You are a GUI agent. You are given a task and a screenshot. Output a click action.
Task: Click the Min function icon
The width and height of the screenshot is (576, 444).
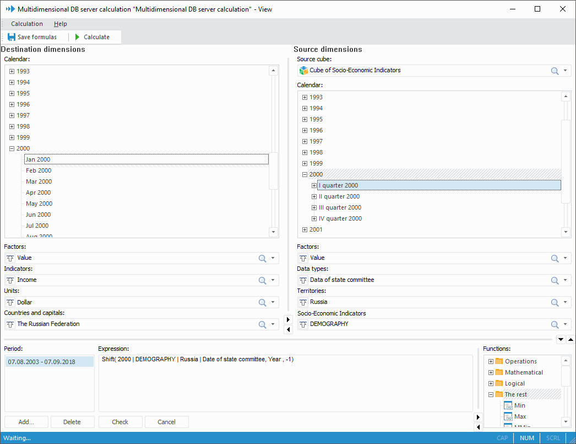(x=508, y=405)
